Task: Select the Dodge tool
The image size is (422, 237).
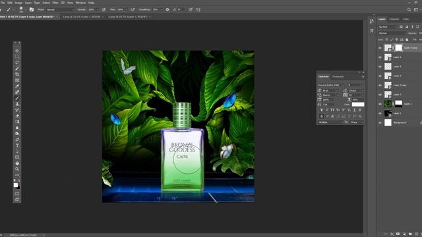Action: tap(17, 134)
